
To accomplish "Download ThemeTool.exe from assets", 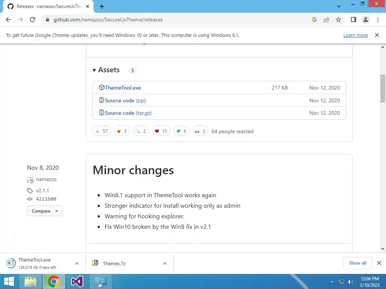I will tap(123, 88).
